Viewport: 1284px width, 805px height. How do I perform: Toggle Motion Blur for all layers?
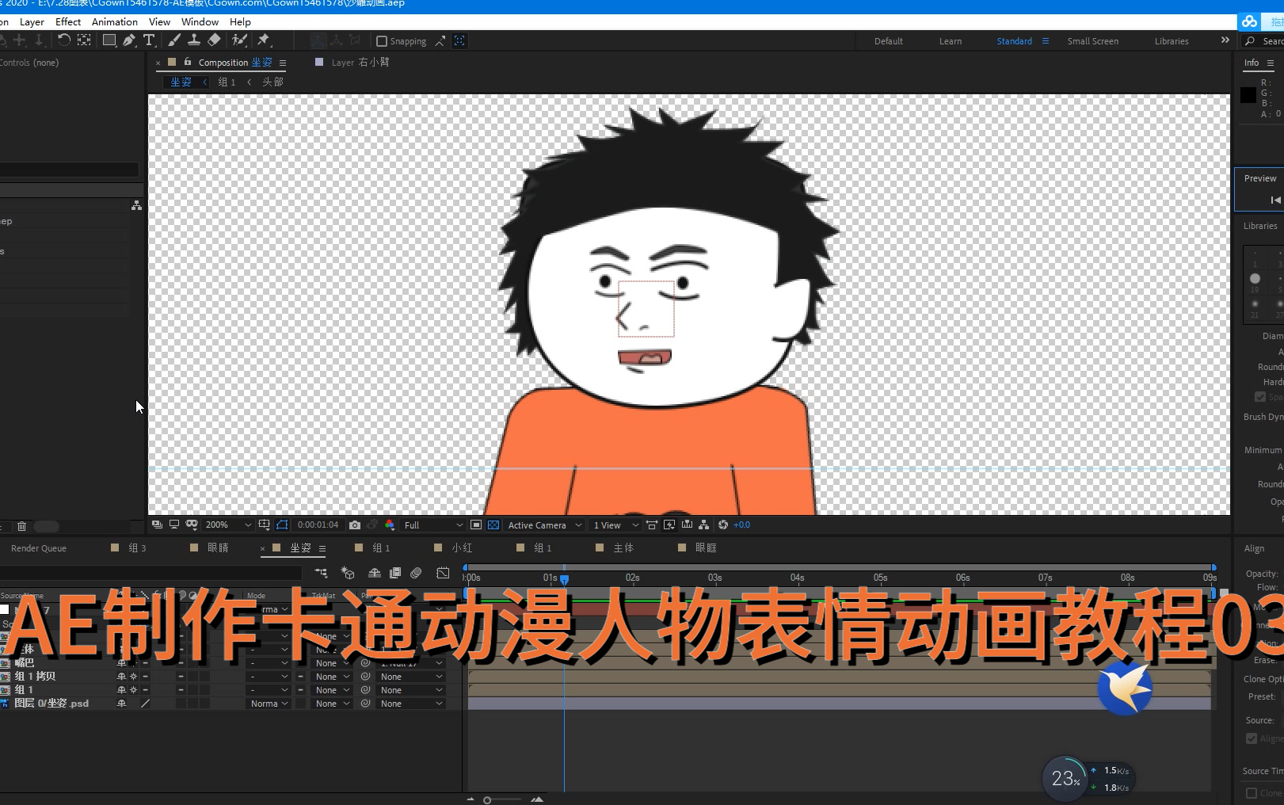point(416,572)
